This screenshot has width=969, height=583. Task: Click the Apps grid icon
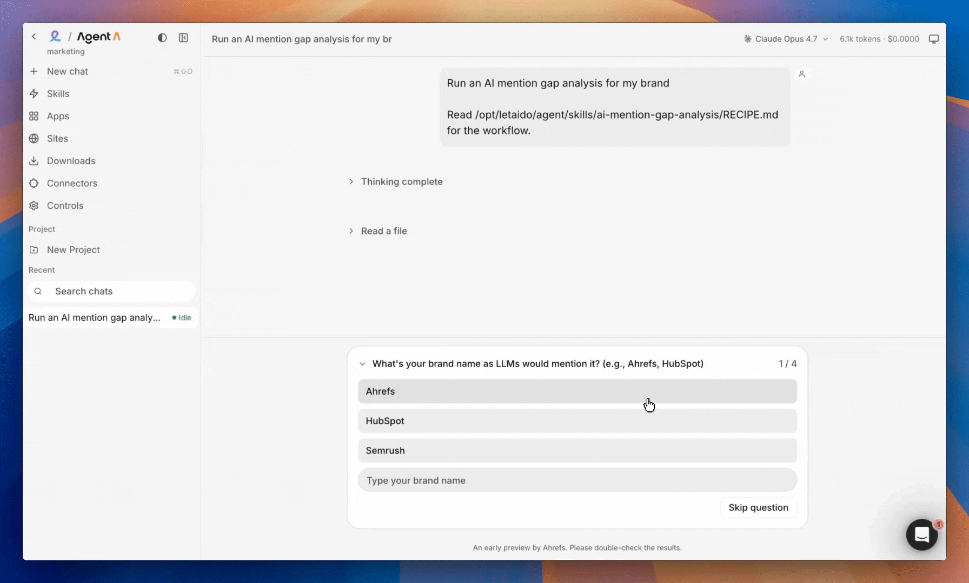34,116
